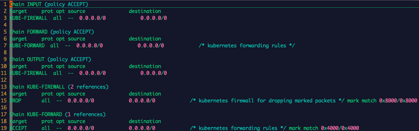Click KUBE-FORWARD target on line 7

(x=27, y=46)
